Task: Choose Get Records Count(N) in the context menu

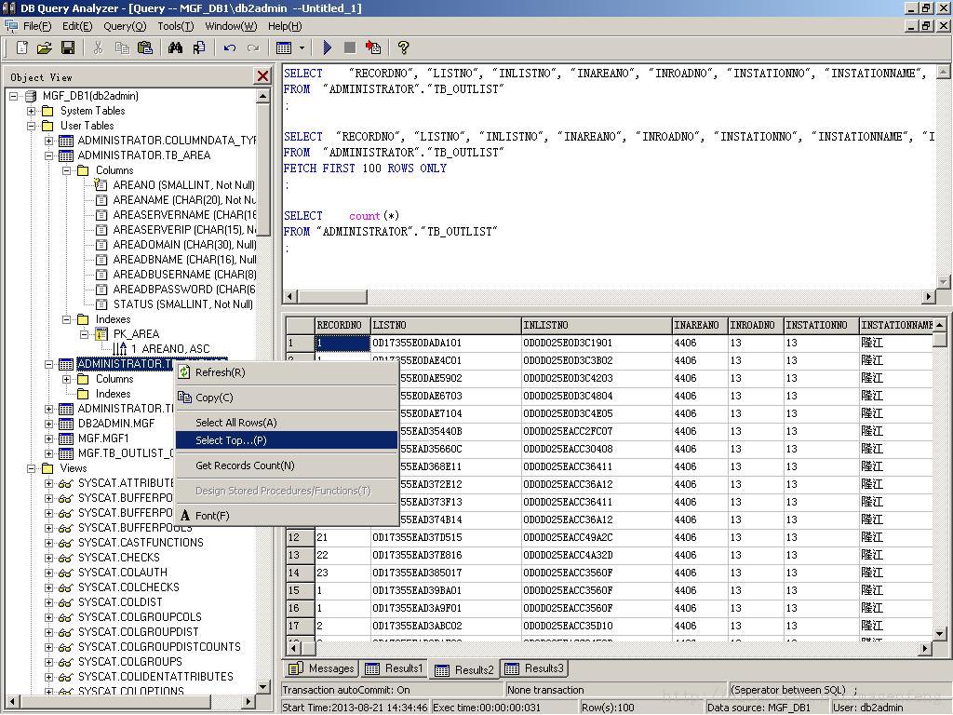Action: point(287,465)
